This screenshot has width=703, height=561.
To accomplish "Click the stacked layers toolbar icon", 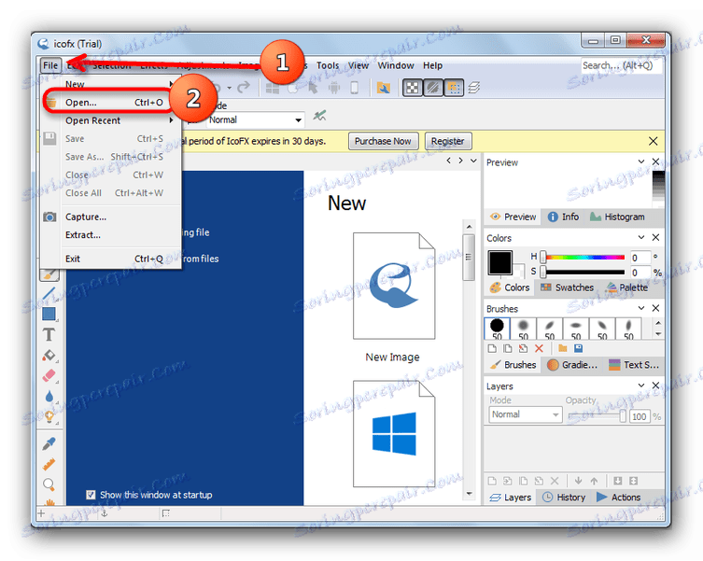I will pos(474,88).
